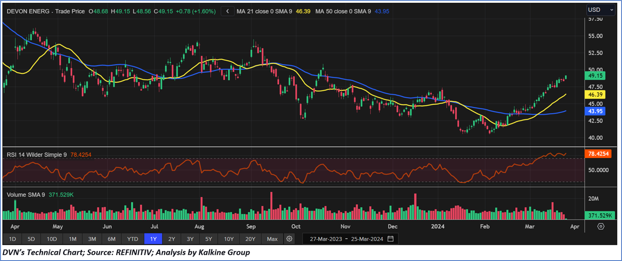Click the calendar icon beside date range
The height and width of the screenshot is (261, 622).
[x=391, y=239]
